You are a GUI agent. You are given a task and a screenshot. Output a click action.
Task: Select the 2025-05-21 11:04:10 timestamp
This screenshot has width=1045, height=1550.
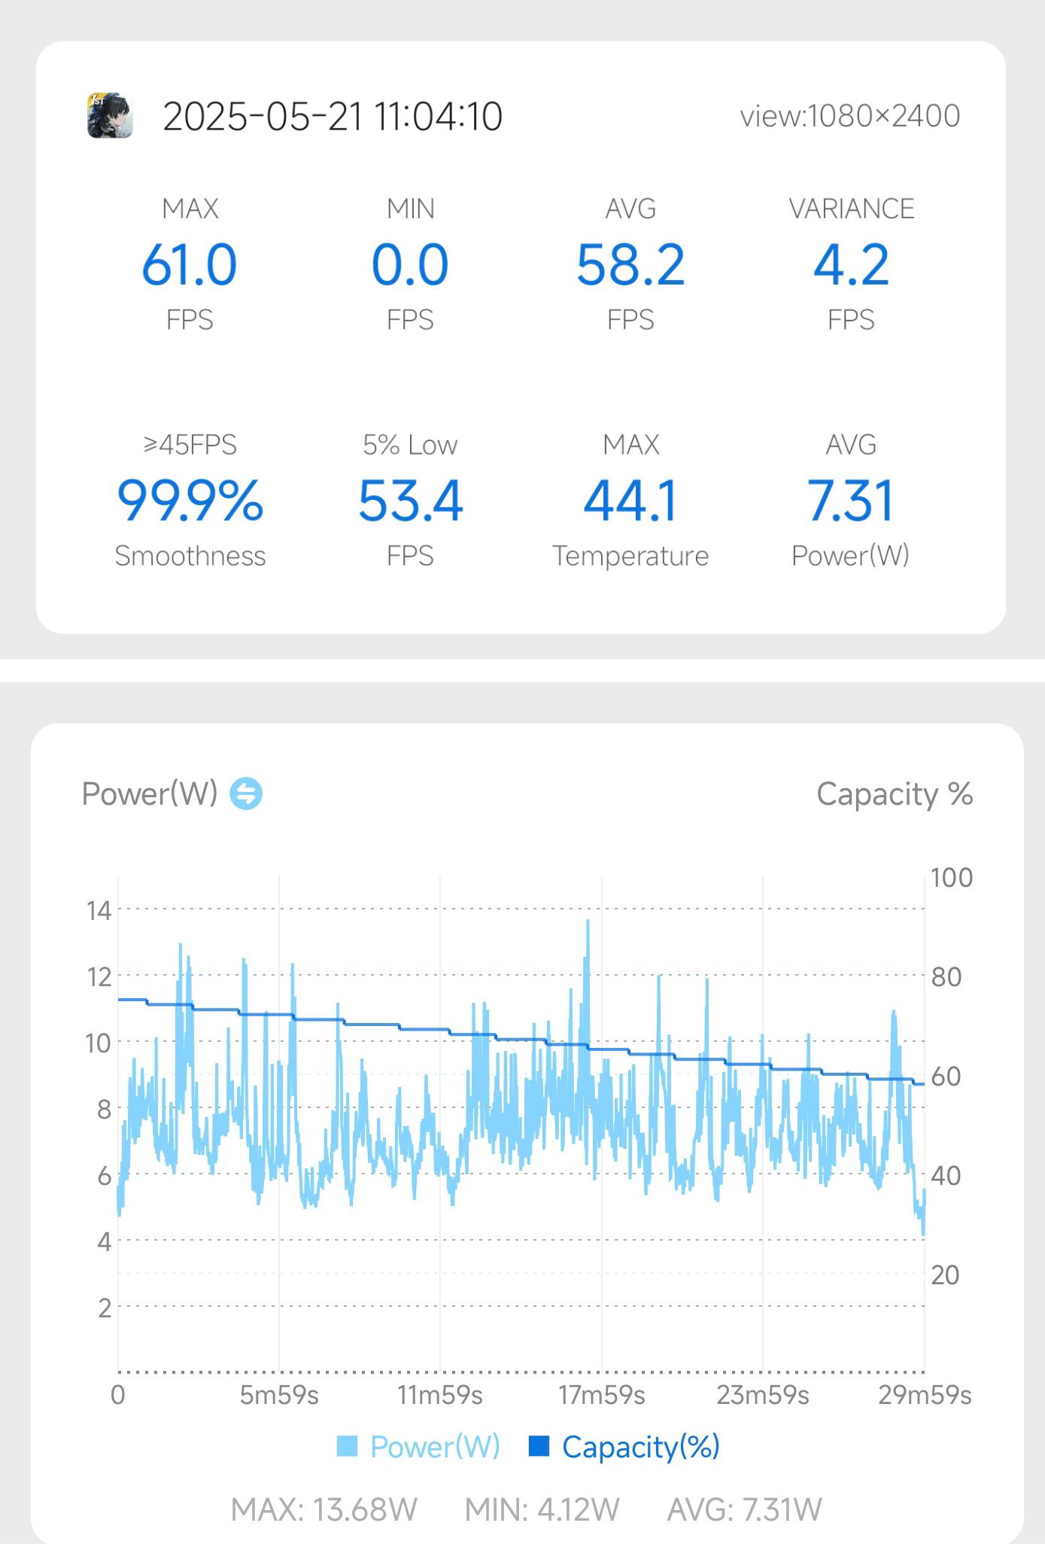(333, 117)
